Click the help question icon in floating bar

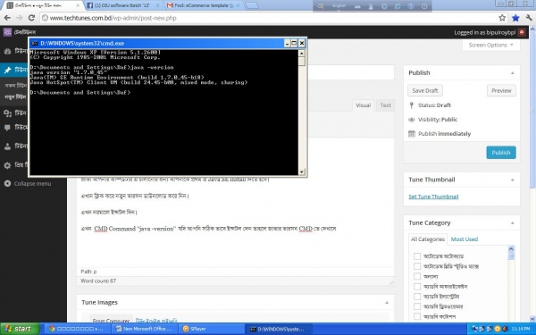point(411,6)
